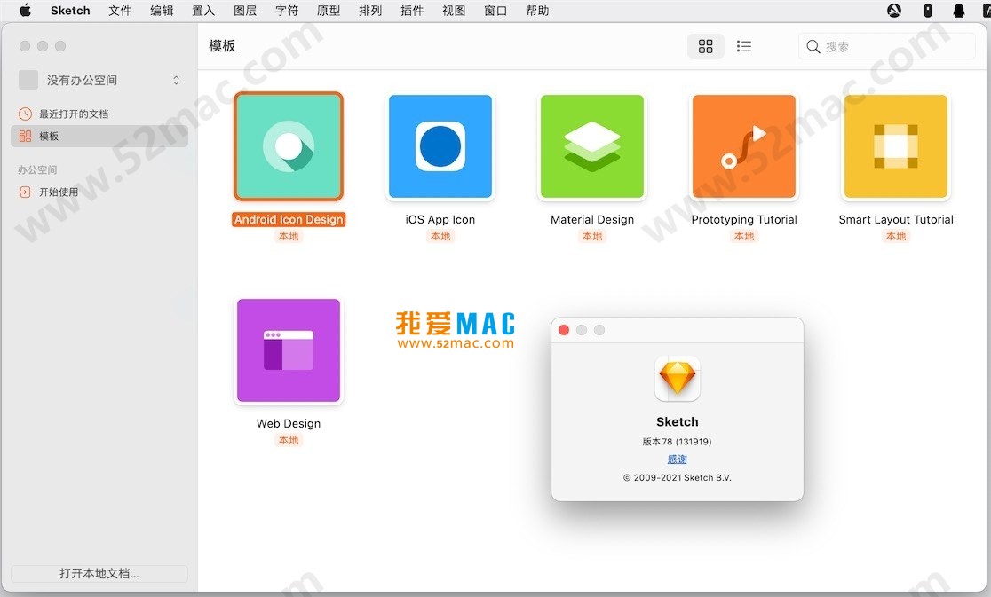Viewport: 991px width, 597px height.
Task: Expand the workspace chevron in sidebar
Action: pos(177,80)
